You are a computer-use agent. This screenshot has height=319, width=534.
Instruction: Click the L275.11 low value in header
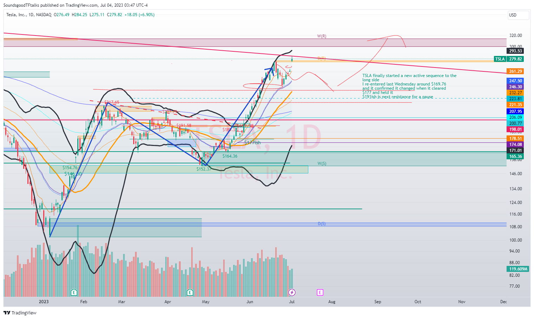97,15
